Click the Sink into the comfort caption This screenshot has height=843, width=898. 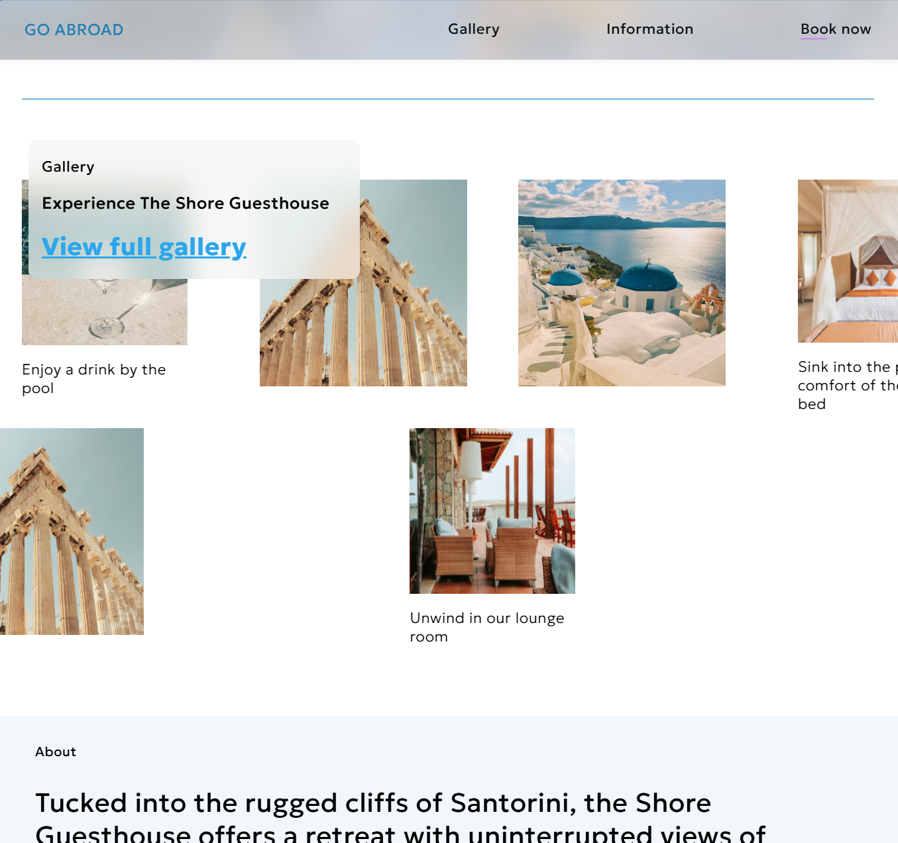[848, 385]
